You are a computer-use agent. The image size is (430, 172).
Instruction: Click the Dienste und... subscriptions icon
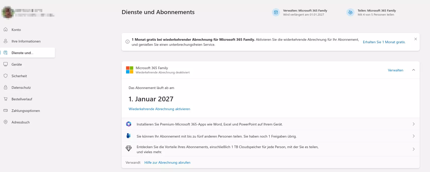tap(6, 53)
